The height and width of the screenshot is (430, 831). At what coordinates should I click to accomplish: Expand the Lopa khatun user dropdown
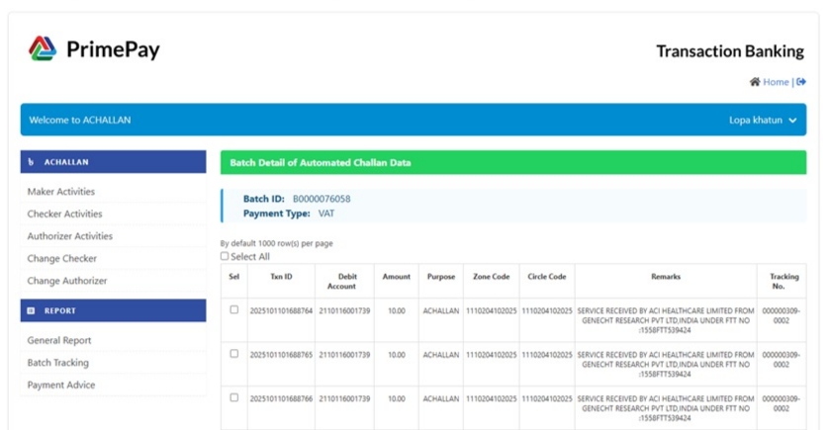763,121
